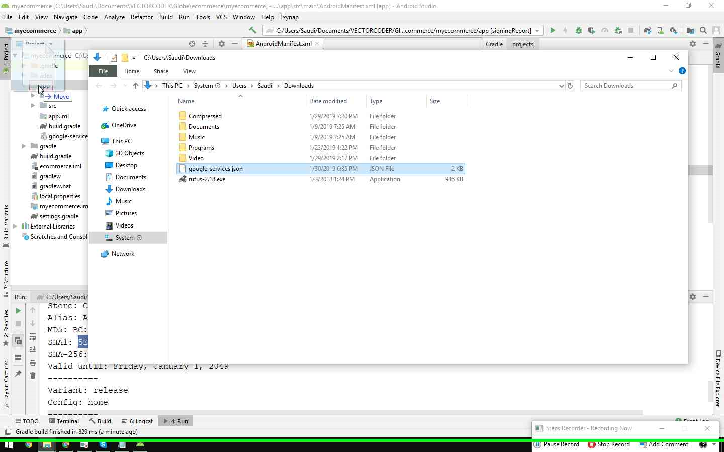Click Windows Start button on taskbar
Image resolution: width=724 pixels, height=452 pixels.
coord(9,445)
